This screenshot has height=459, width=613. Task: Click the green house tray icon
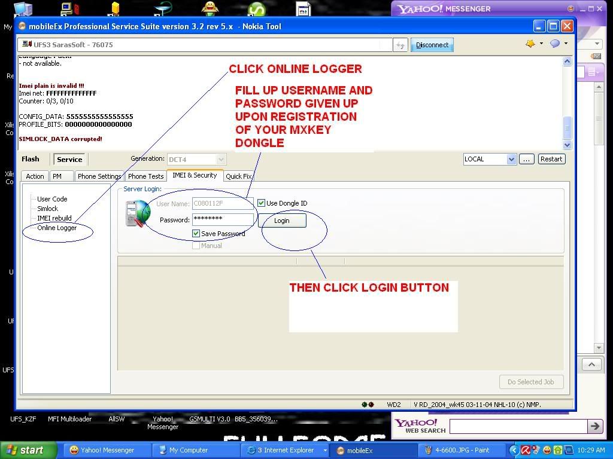pyautogui.click(x=558, y=451)
